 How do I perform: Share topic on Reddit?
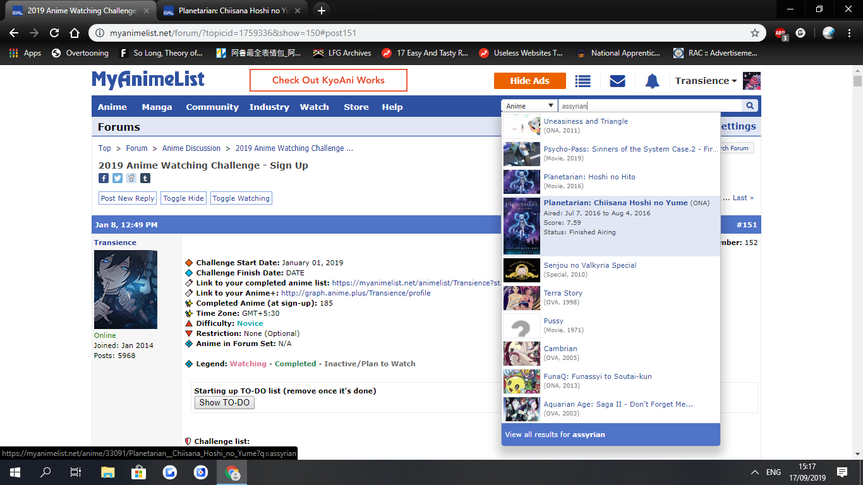tap(131, 179)
